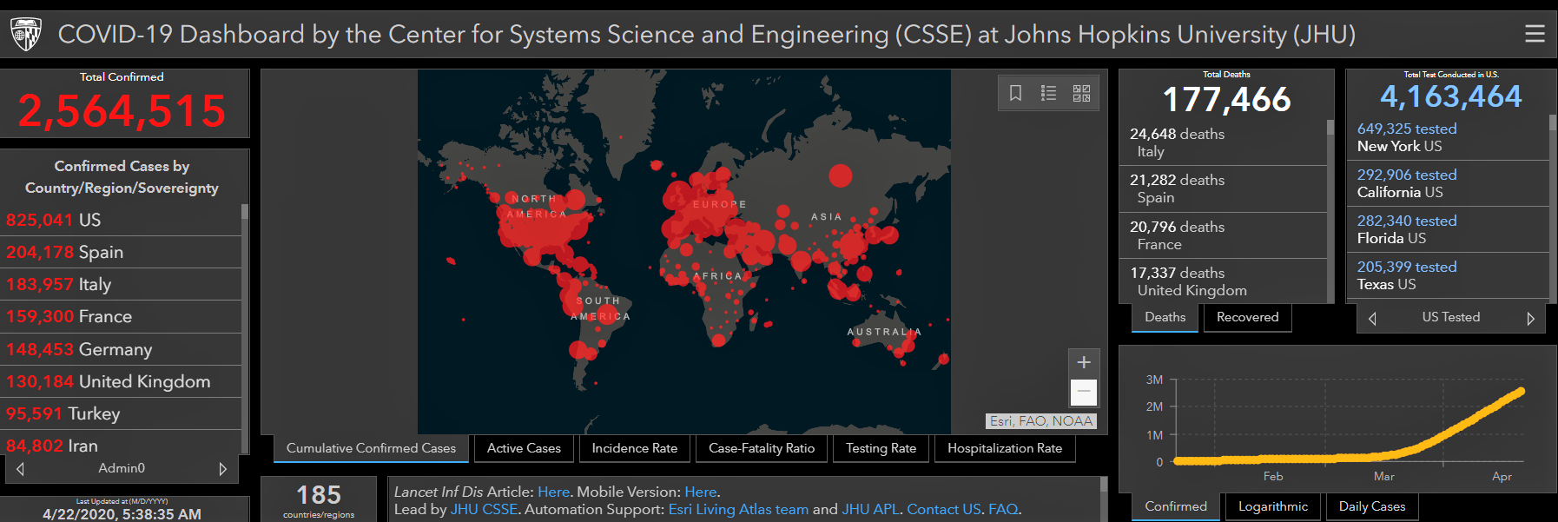1558x522 pixels.
Task: Click United Kingdom 17,337 deaths entry
Action: click(x=1223, y=281)
